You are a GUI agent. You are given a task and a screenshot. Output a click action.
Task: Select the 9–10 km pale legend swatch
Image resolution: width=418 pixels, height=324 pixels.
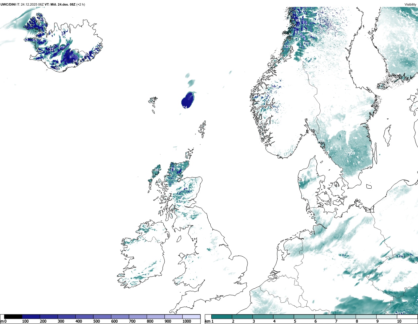coord(386,316)
